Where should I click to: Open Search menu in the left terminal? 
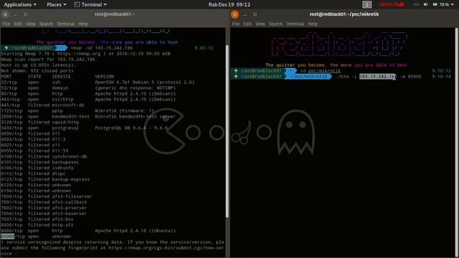tap(46, 24)
